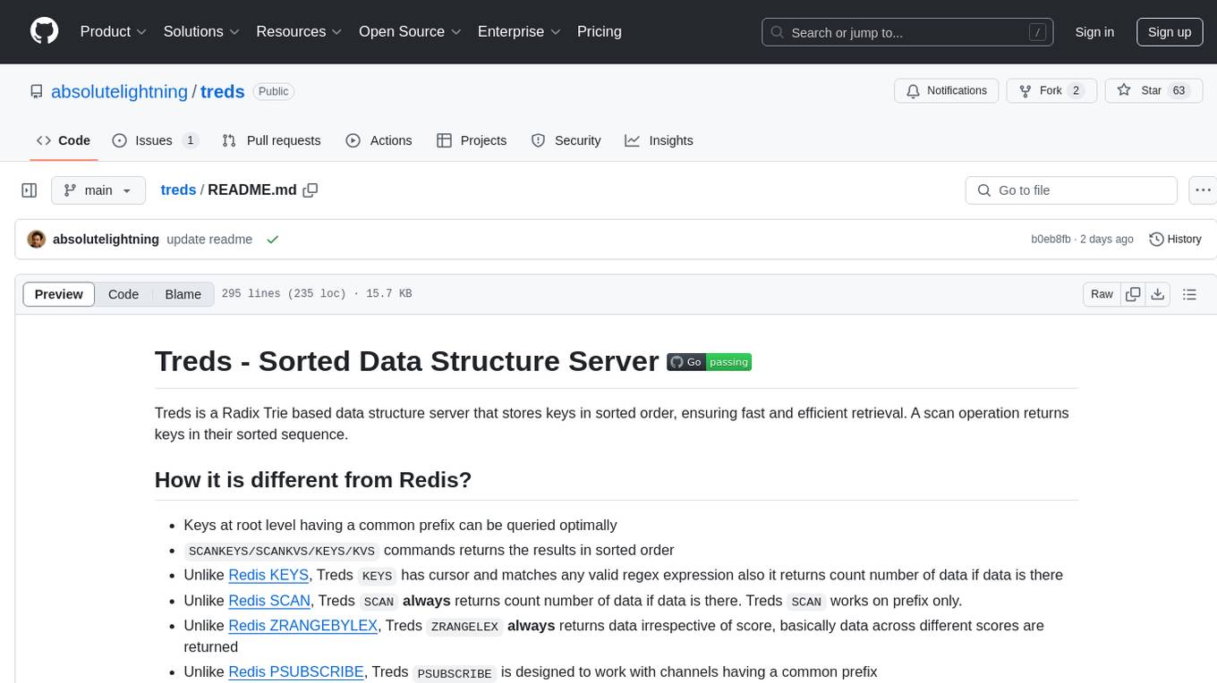Open the Insights tab
The image size is (1217, 683).
coord(659,140)
